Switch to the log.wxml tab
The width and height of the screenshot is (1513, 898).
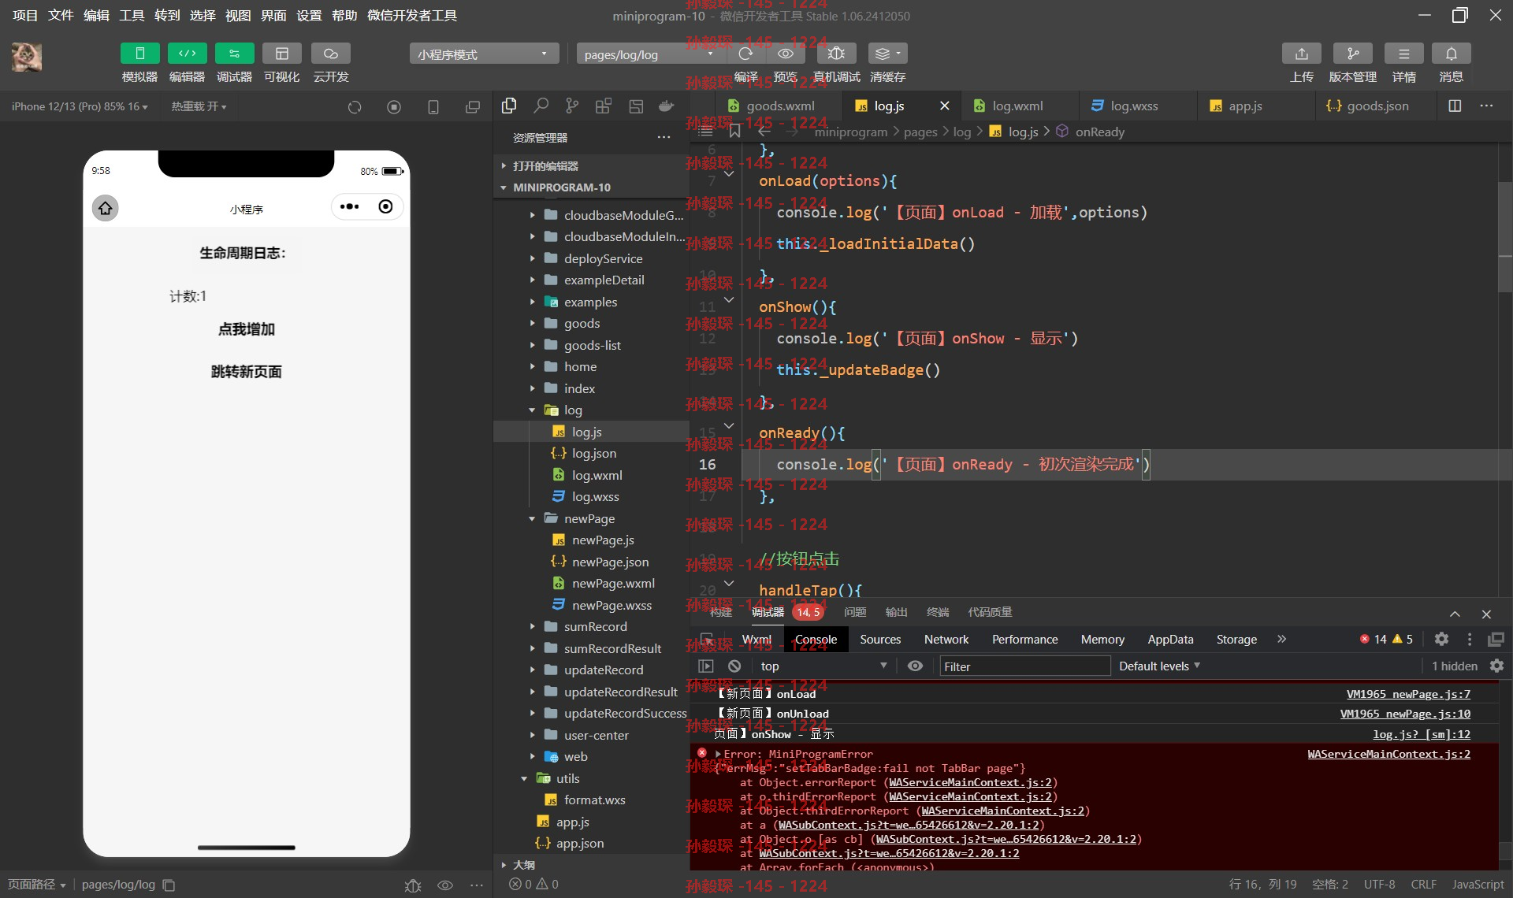(1017, 106)
